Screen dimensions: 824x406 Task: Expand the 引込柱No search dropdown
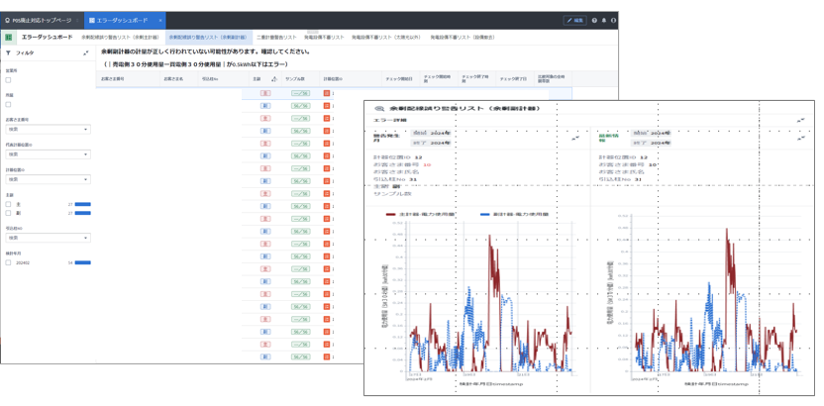click(49, 238)
